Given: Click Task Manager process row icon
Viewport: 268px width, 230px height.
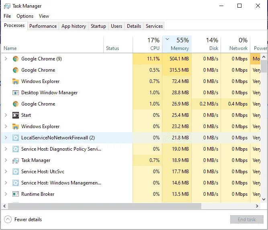Looking at the screenshot, I should point(16,160).
